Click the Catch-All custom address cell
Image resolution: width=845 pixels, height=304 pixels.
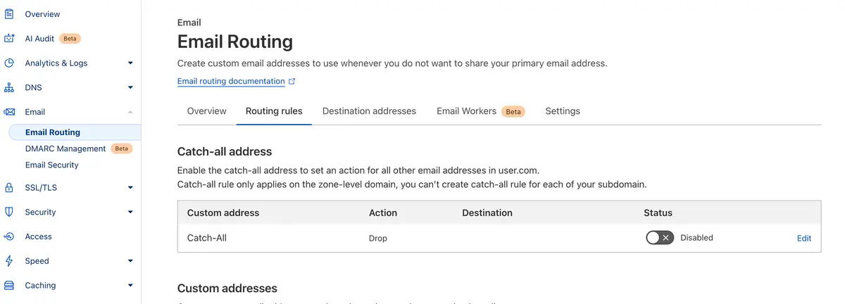pyautogui.click(x=207, y=238)
